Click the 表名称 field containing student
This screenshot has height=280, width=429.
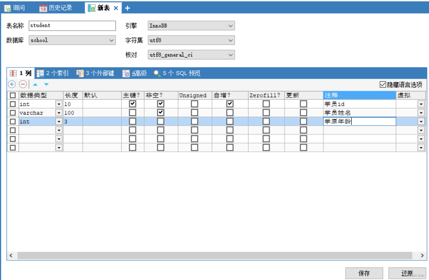tap(72, 26)
